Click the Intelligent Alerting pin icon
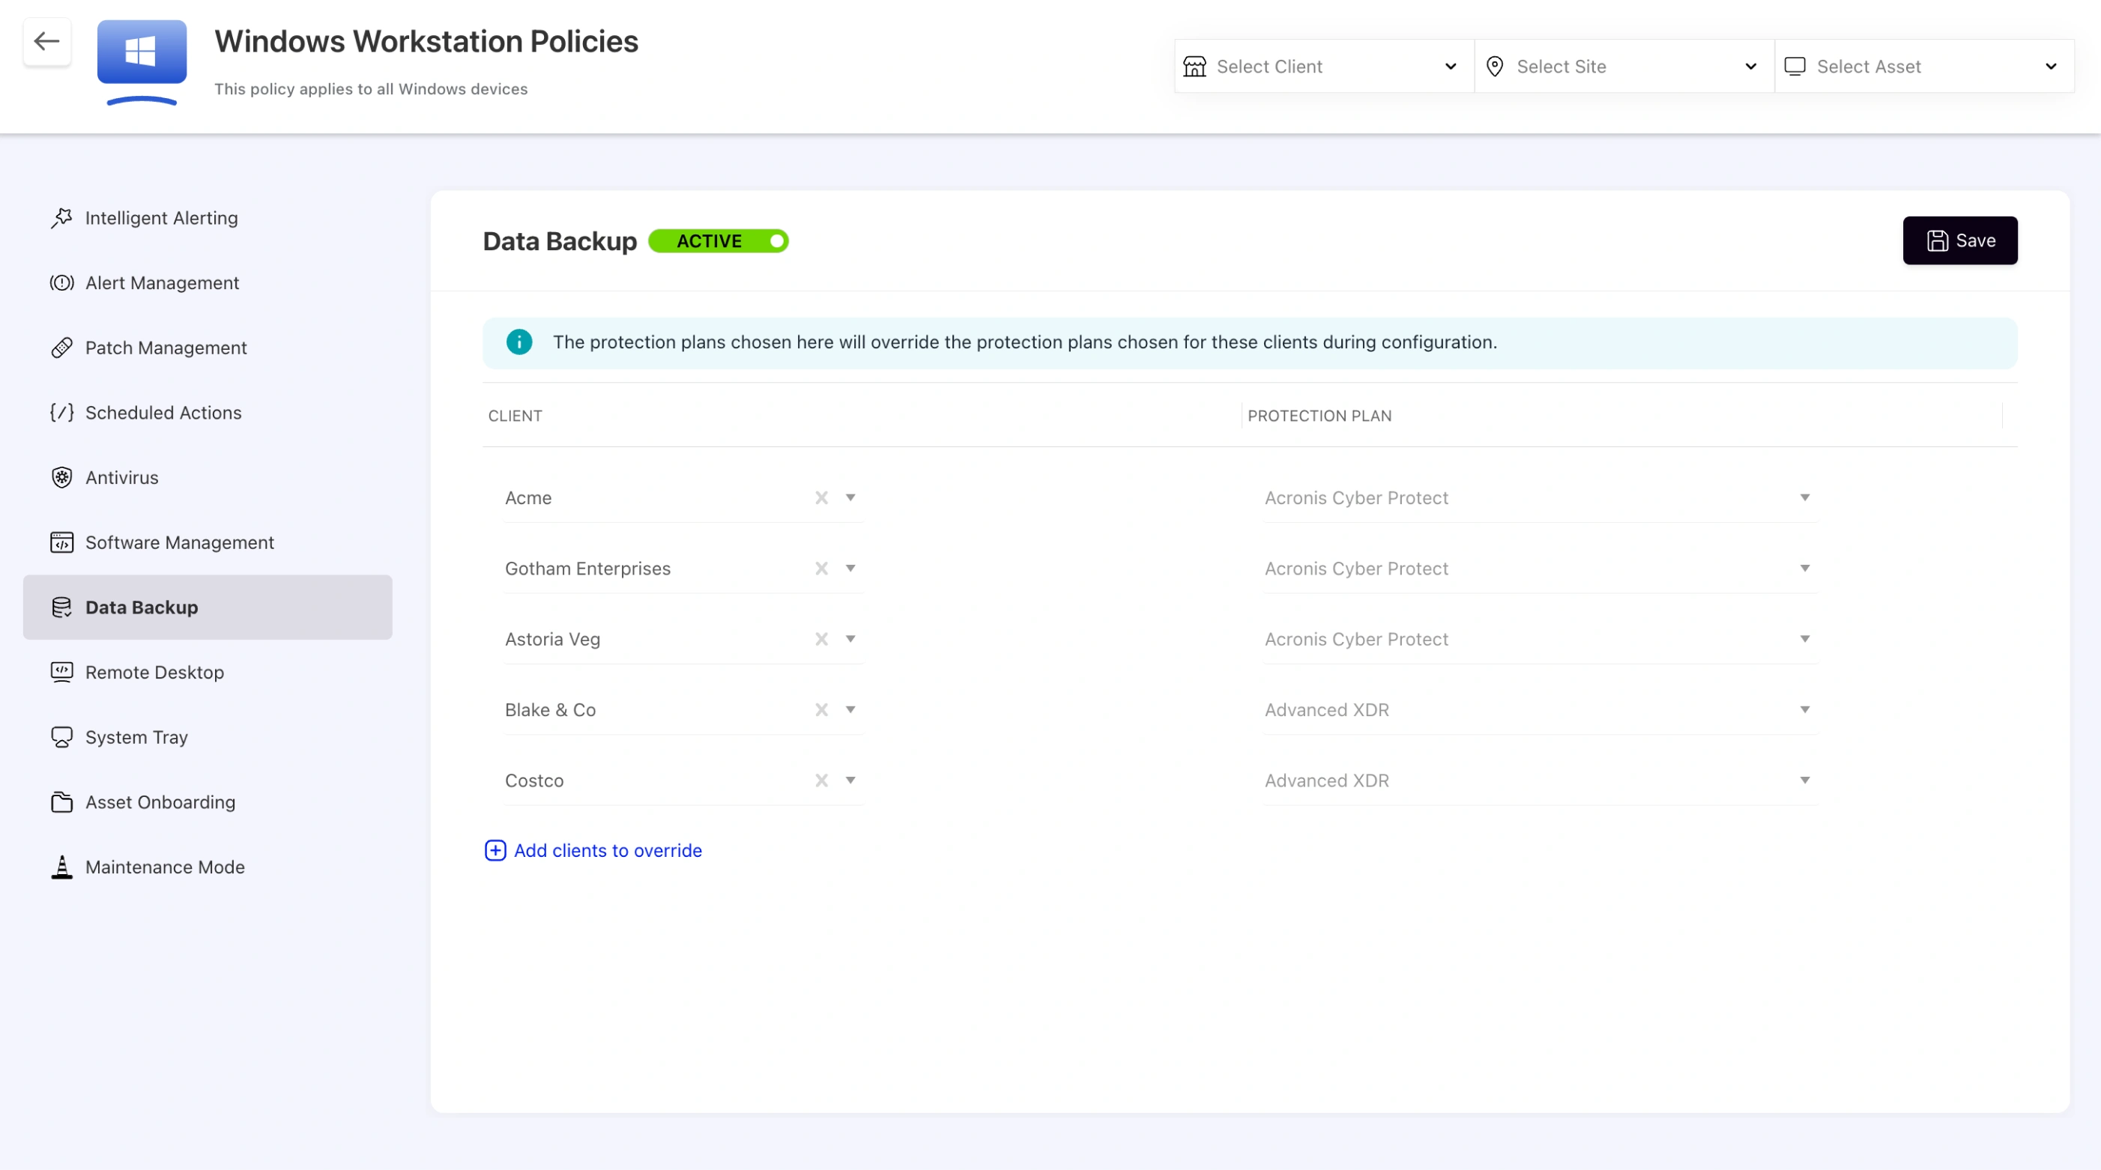2101x1170 pixels. pyautogui.click(x=62, y=218)
